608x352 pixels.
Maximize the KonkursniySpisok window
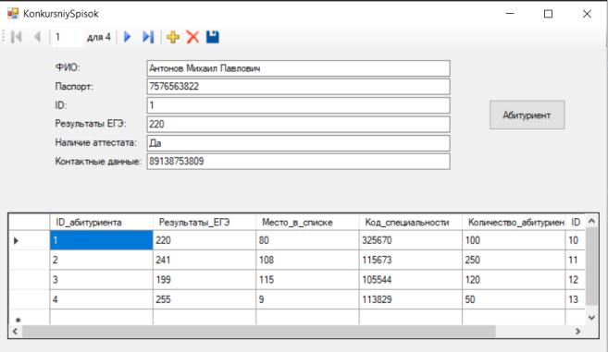point(548,14)
